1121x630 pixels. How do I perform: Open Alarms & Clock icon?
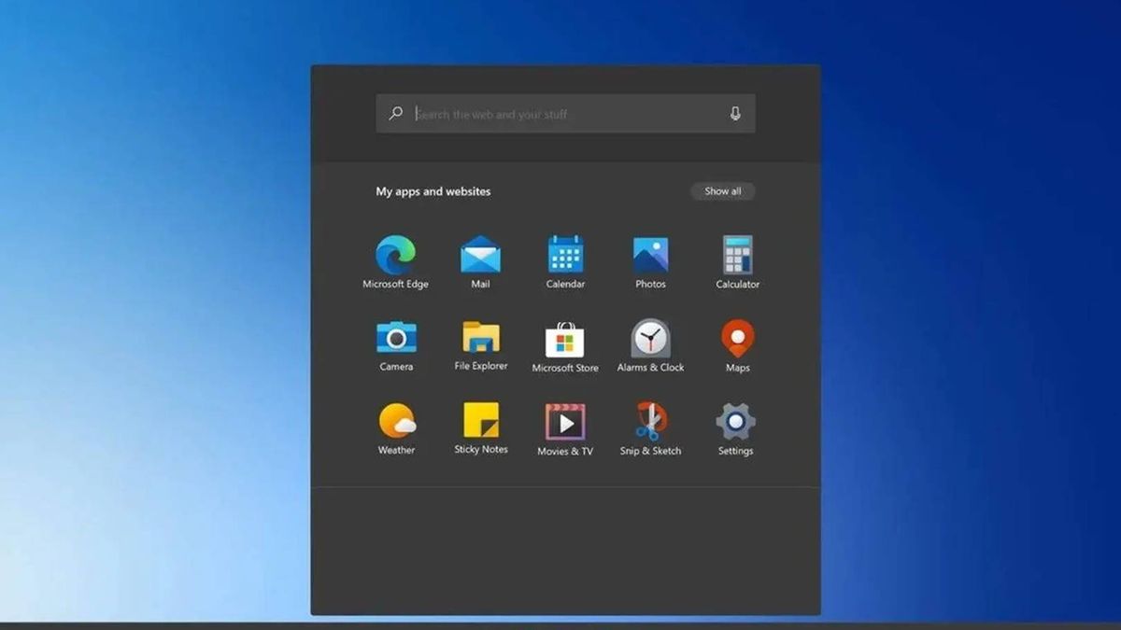(x=650, y=339)
